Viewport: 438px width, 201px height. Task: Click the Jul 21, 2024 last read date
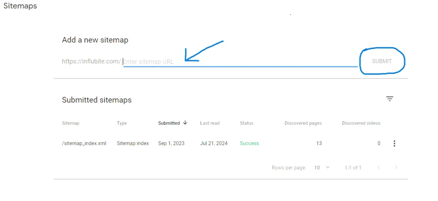[214, 143]
